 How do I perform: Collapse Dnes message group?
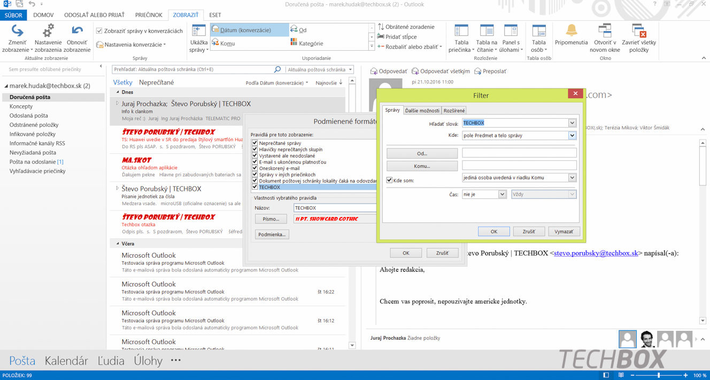point(118,92)
